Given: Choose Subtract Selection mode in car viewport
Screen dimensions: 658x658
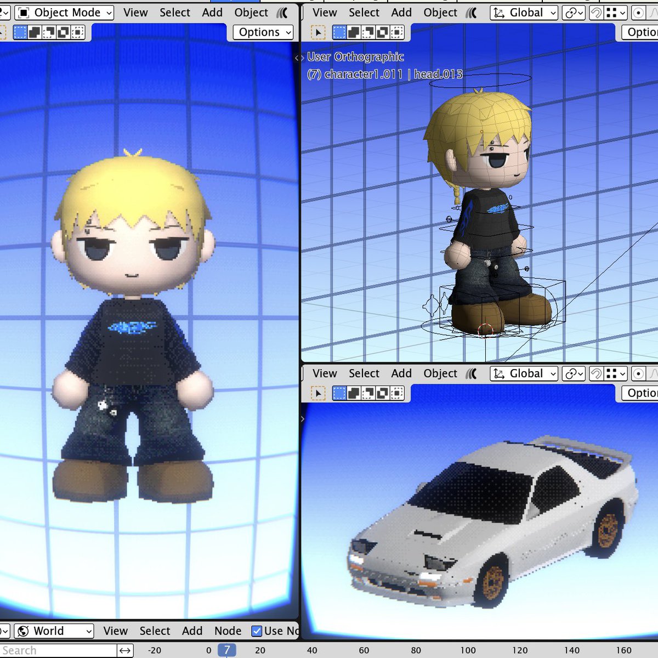Looking at the screenshot, I should point(368,393).
